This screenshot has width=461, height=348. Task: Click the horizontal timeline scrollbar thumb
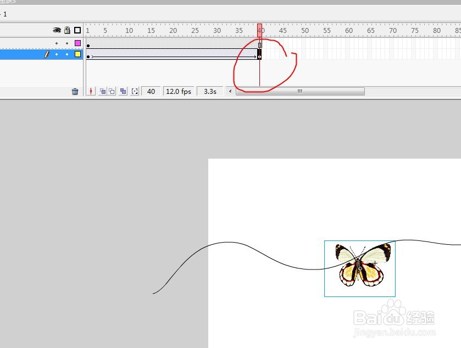300,91
